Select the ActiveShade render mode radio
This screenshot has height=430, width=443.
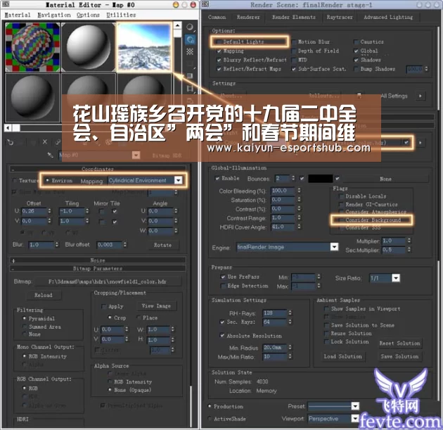point(210,419)
